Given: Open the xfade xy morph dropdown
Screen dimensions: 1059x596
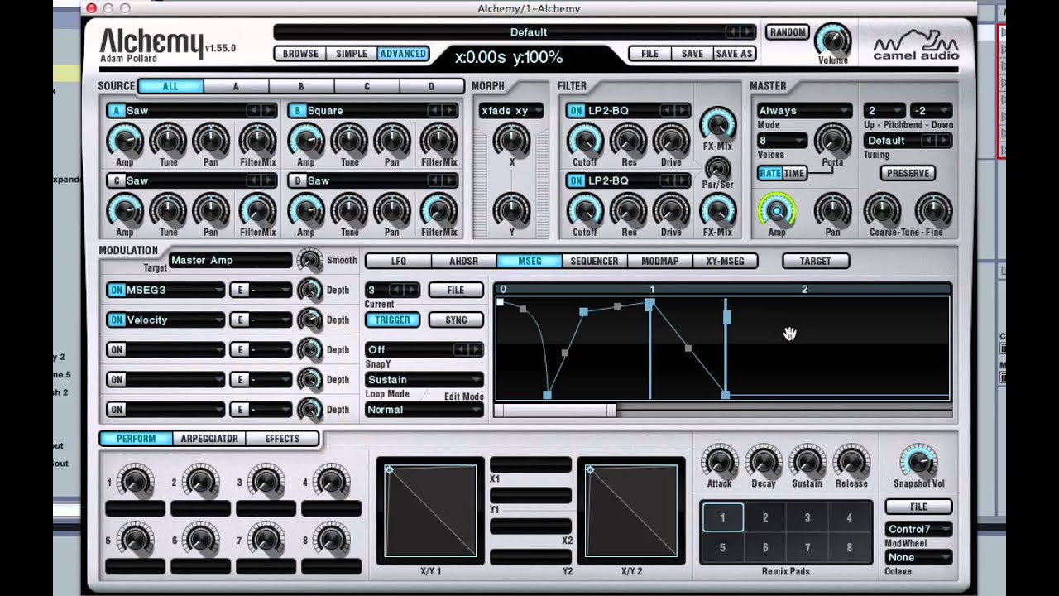Looking at the screenshot, I should 511,111.
